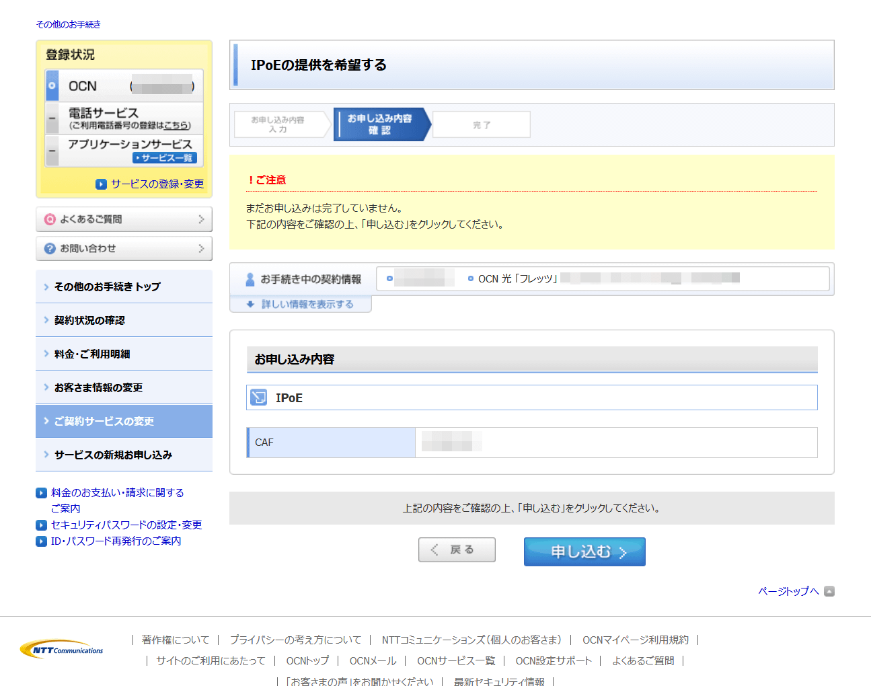Open OCNメール footer link
This screenshot has width=871, height=686.
click(373, 660)
